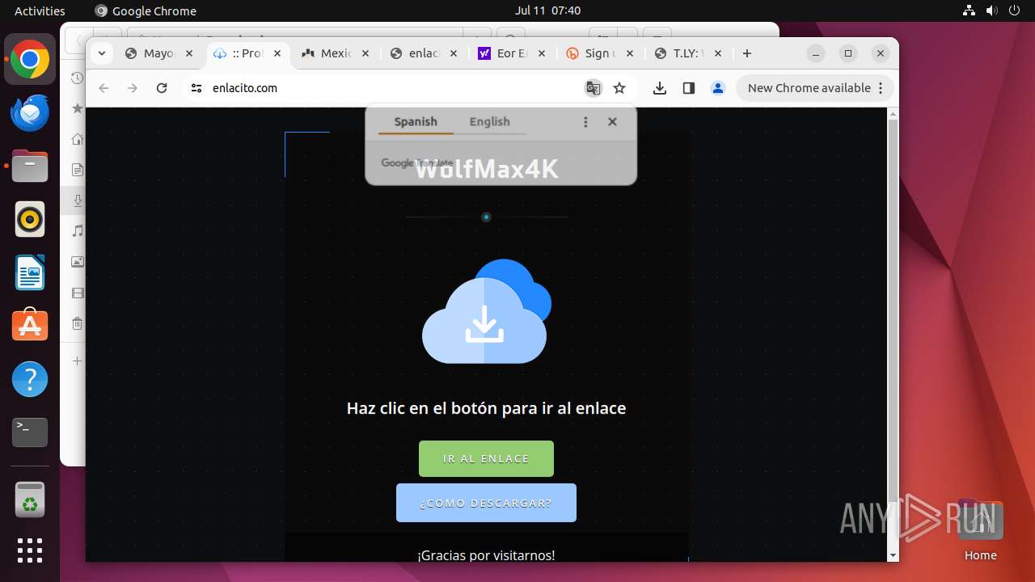Image resolution: width=1035 pixels, height=582 pixels.
Task: Select English in the translate popup
Action: pos(489,121)
